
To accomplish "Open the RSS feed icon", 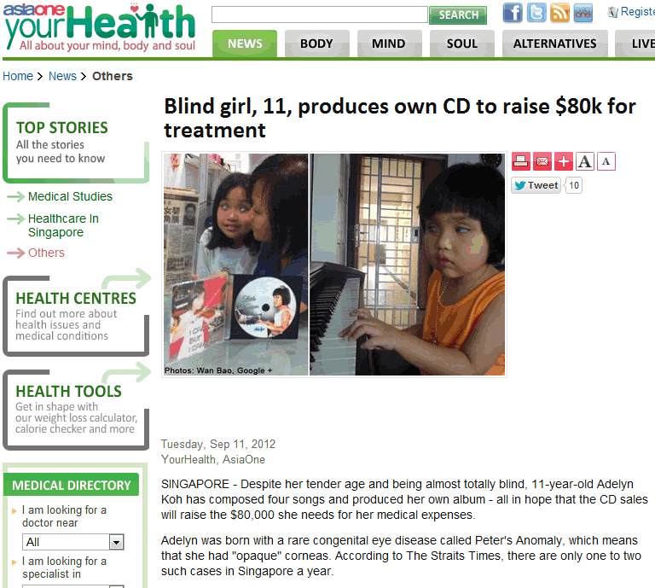I will point(559,13).
